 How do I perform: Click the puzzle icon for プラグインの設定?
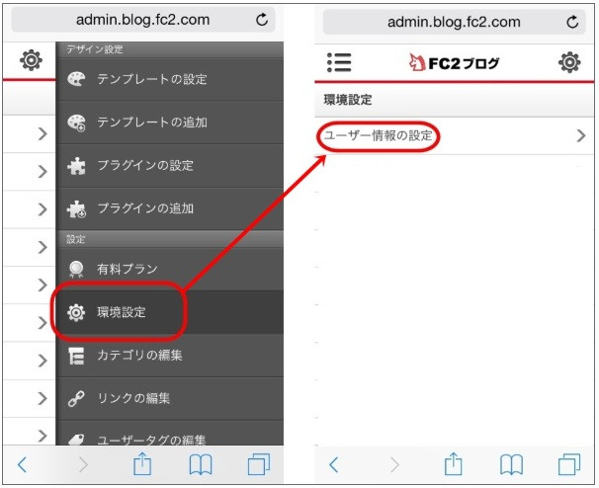(76, 166)
